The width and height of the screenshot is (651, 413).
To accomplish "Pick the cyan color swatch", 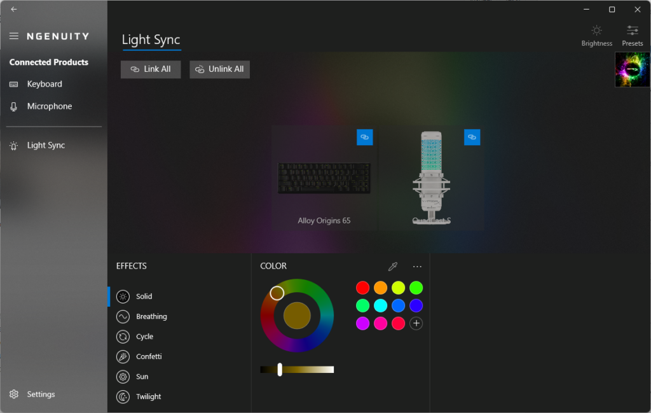I will [380, 305].
